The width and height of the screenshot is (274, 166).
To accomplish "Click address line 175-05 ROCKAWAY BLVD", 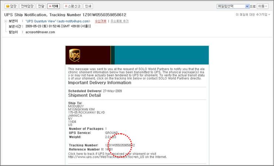I will (x=87, y=112).
